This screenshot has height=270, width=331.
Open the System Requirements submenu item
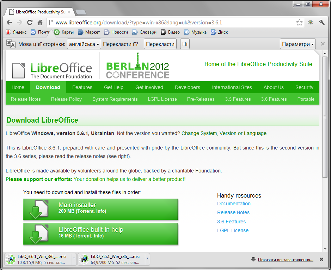click(x=115, y=99)
